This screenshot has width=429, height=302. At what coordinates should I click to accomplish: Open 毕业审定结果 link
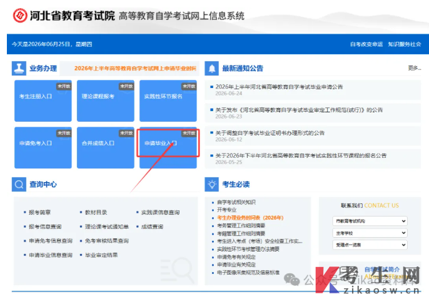[x=101, y=255]
